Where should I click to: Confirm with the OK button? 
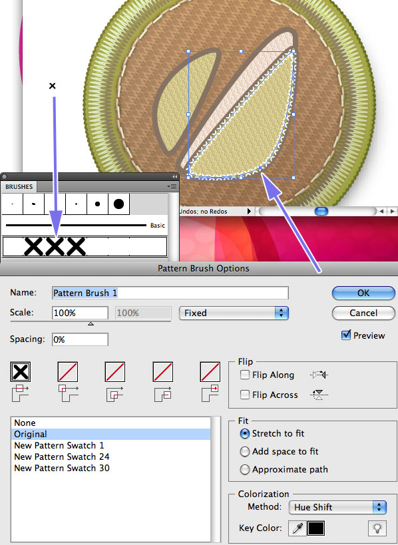pos(363,293)
